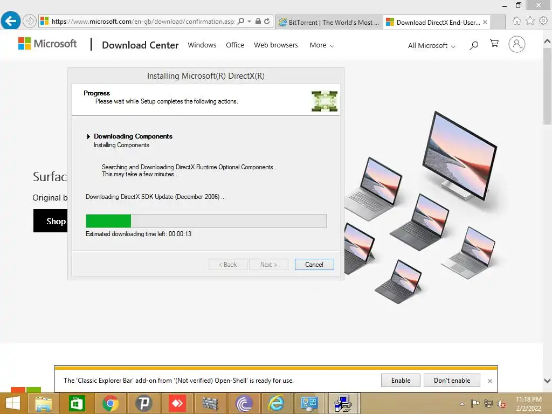Click the scrollbar up arrow
The width and height of the screenshot is (552, 414).
pos(547,41)
